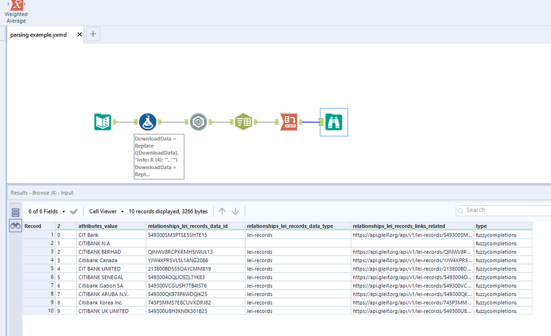Image resolution: width=551 pixels, height=336 pixels.
Task: Click the checkmark apply fields icon
Action: pyautogui.click(x=73, y=211)
